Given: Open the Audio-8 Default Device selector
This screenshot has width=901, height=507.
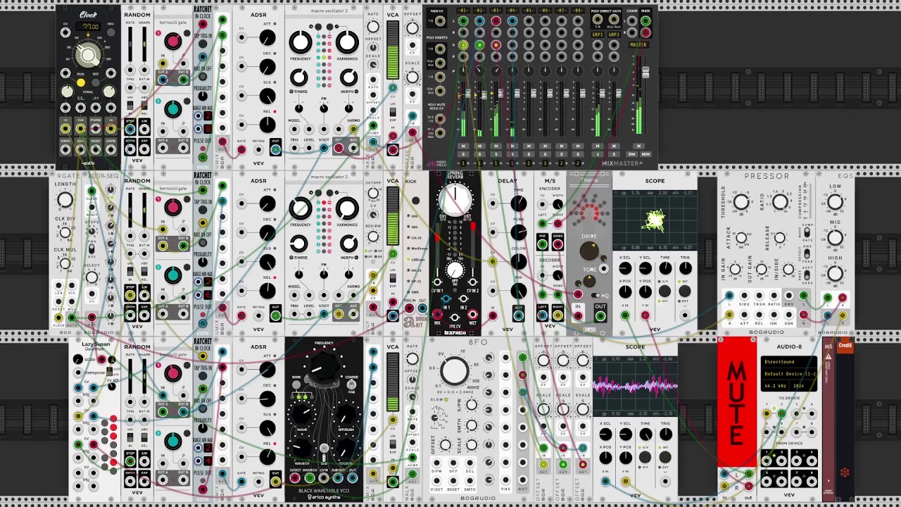Looking at the screenshot, I should (789, 374).
